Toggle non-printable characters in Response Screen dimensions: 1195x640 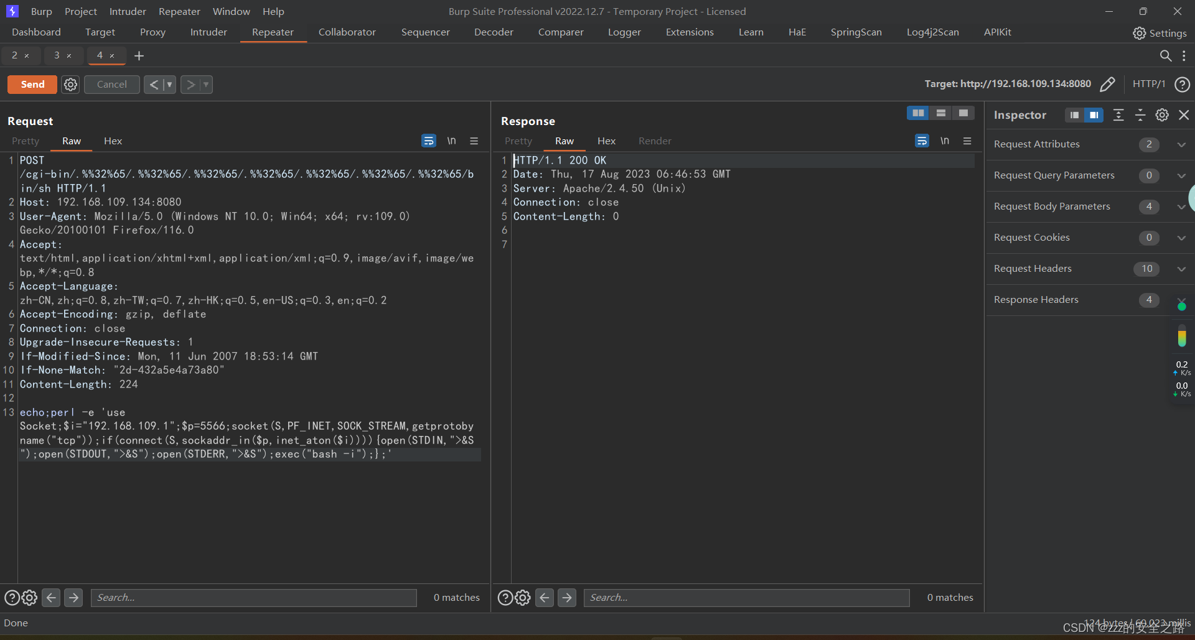pyautogui.click(x=945, y=141)
